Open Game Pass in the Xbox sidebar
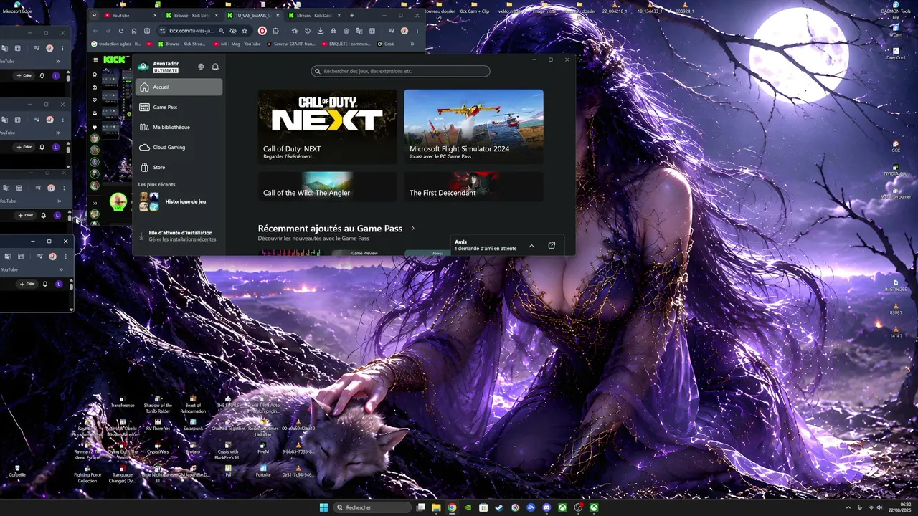918x516 pixels. [x=179, y=107]
